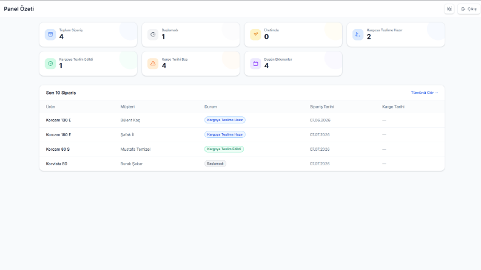Select the Korvista 80 product row

pos(242,164)
